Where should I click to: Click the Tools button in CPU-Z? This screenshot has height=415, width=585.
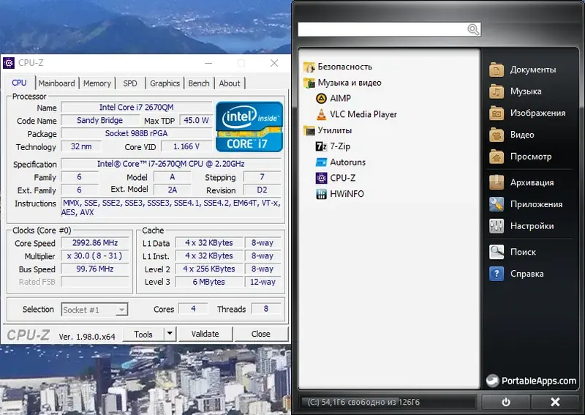143,334
